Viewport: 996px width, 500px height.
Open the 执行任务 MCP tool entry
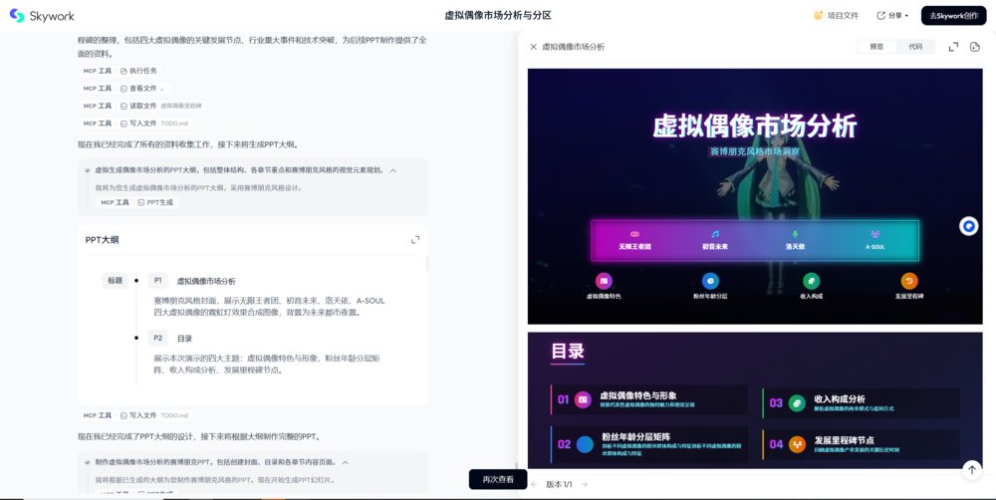pos(138,71)
